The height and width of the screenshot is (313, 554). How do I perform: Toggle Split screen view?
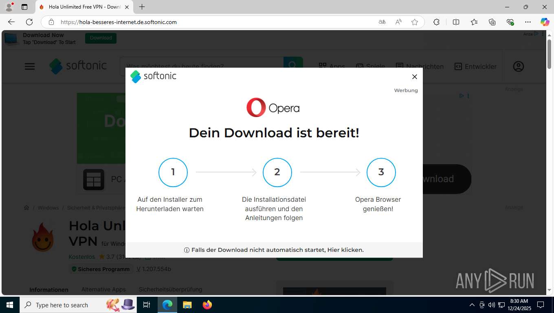456,22
